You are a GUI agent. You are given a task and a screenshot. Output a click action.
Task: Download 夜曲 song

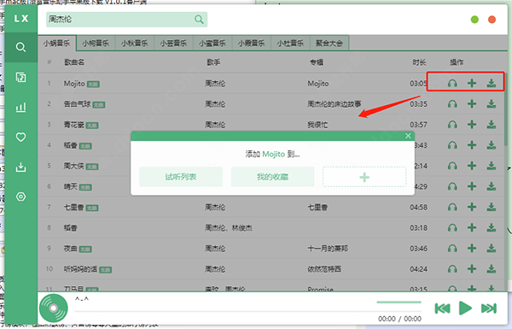tap(492, 248)
